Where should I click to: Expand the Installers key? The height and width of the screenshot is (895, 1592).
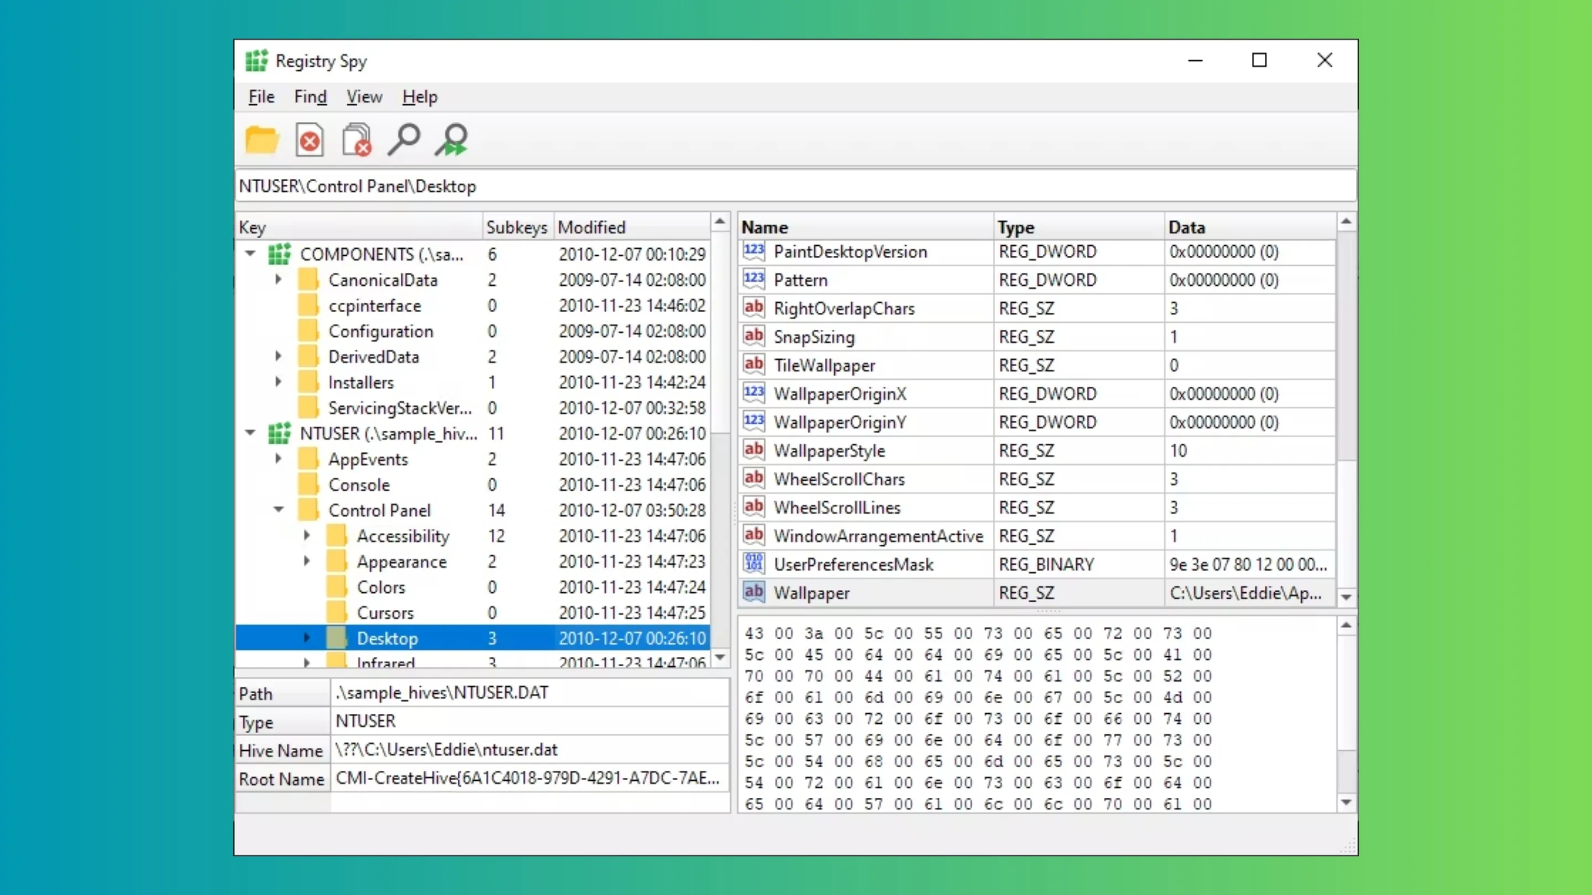click(279, 382)
